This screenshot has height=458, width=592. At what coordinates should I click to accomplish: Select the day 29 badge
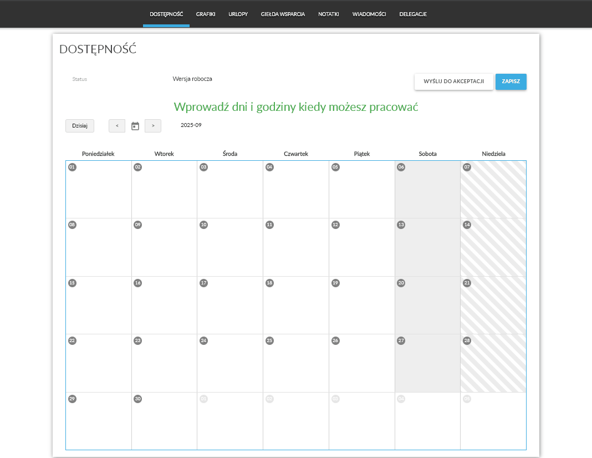72,399
